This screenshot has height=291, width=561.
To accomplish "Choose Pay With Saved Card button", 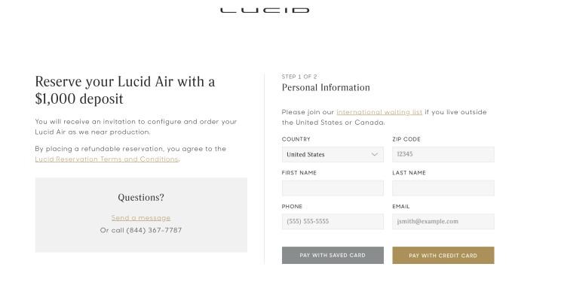I will click(x=333, y=256).
